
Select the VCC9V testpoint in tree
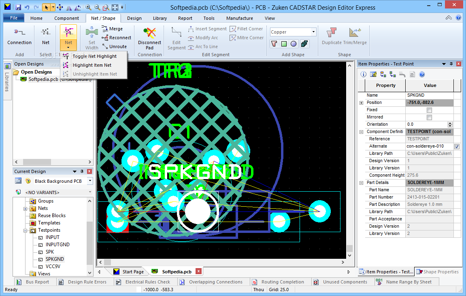(x=53, y=266)
